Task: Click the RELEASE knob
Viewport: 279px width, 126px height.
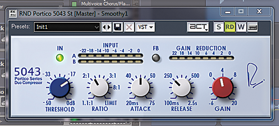Action: click(182, 87)
